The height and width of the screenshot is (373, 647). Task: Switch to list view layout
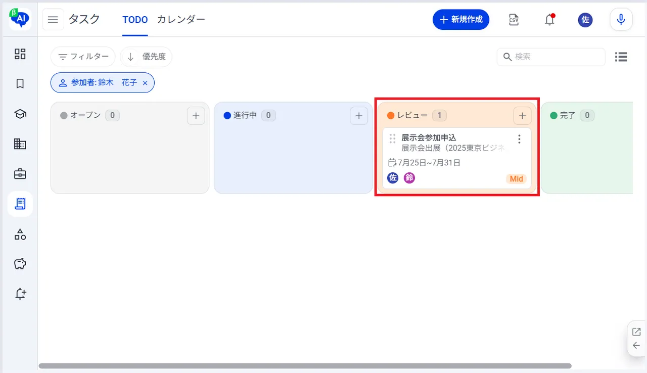pos(621,57)
